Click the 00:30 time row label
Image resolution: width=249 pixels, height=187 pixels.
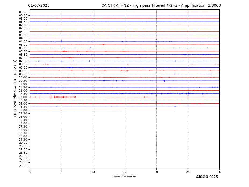click(x=23, y=15)
